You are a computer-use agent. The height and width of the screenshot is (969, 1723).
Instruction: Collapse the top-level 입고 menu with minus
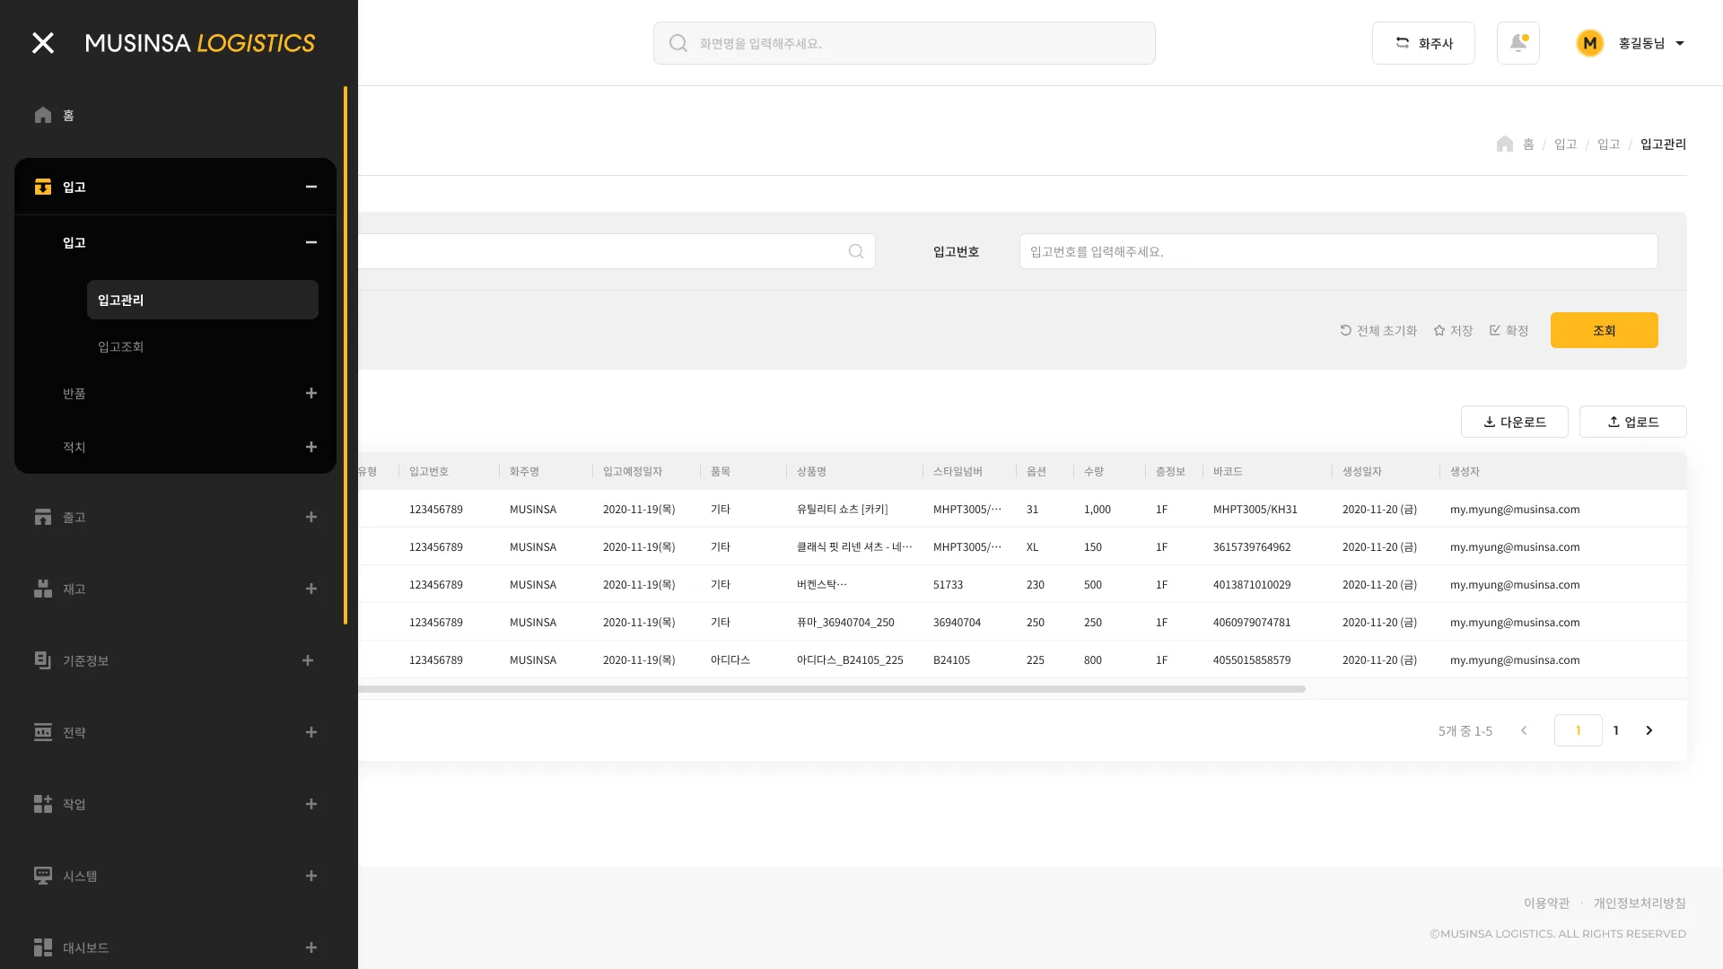pos(311,187)
